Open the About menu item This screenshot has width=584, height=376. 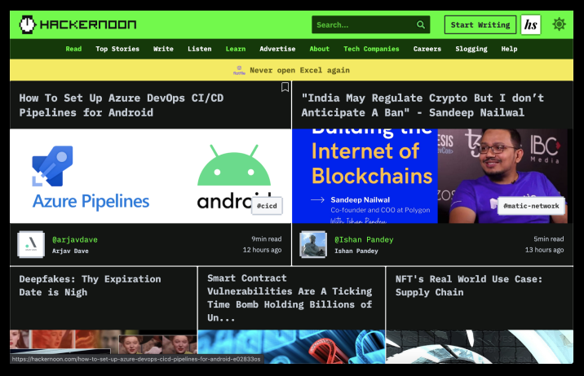pyautogui.click(x=319, y=49)
